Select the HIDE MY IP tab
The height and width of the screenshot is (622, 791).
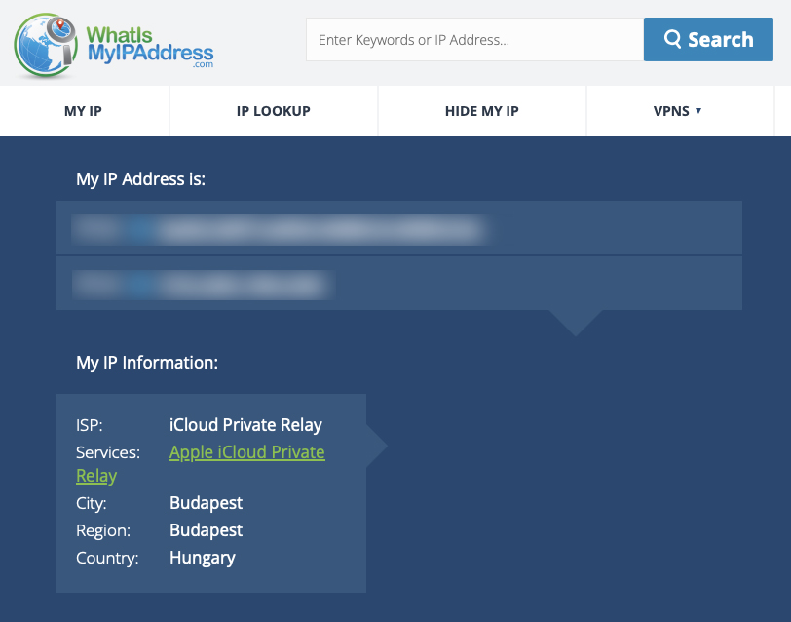click(x=481, y=111)
